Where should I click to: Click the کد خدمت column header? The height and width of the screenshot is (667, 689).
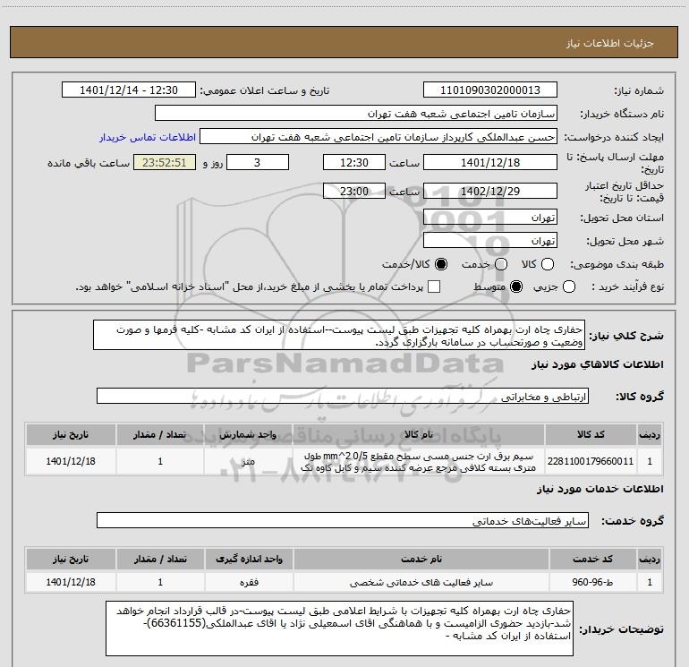tap(592, 559)
